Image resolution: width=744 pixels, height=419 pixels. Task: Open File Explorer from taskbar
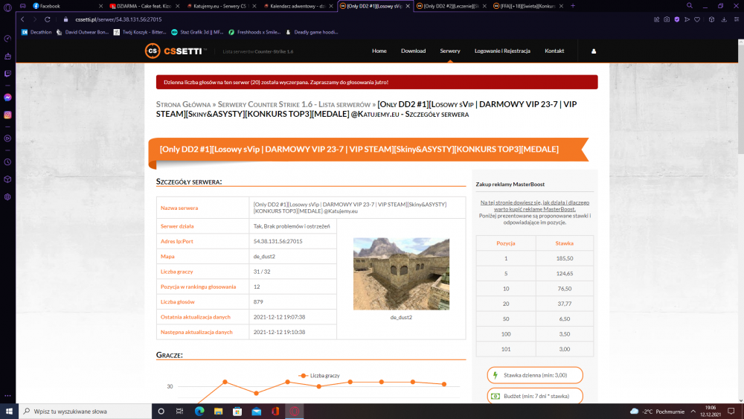[x=218, y=412]
